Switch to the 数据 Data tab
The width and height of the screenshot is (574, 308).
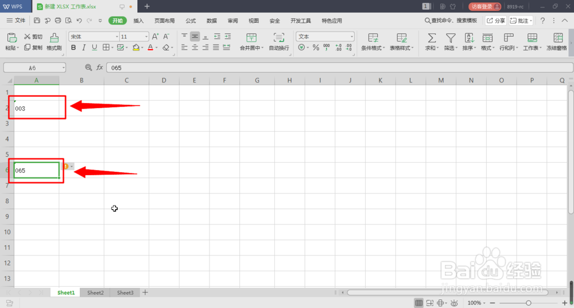212,21
